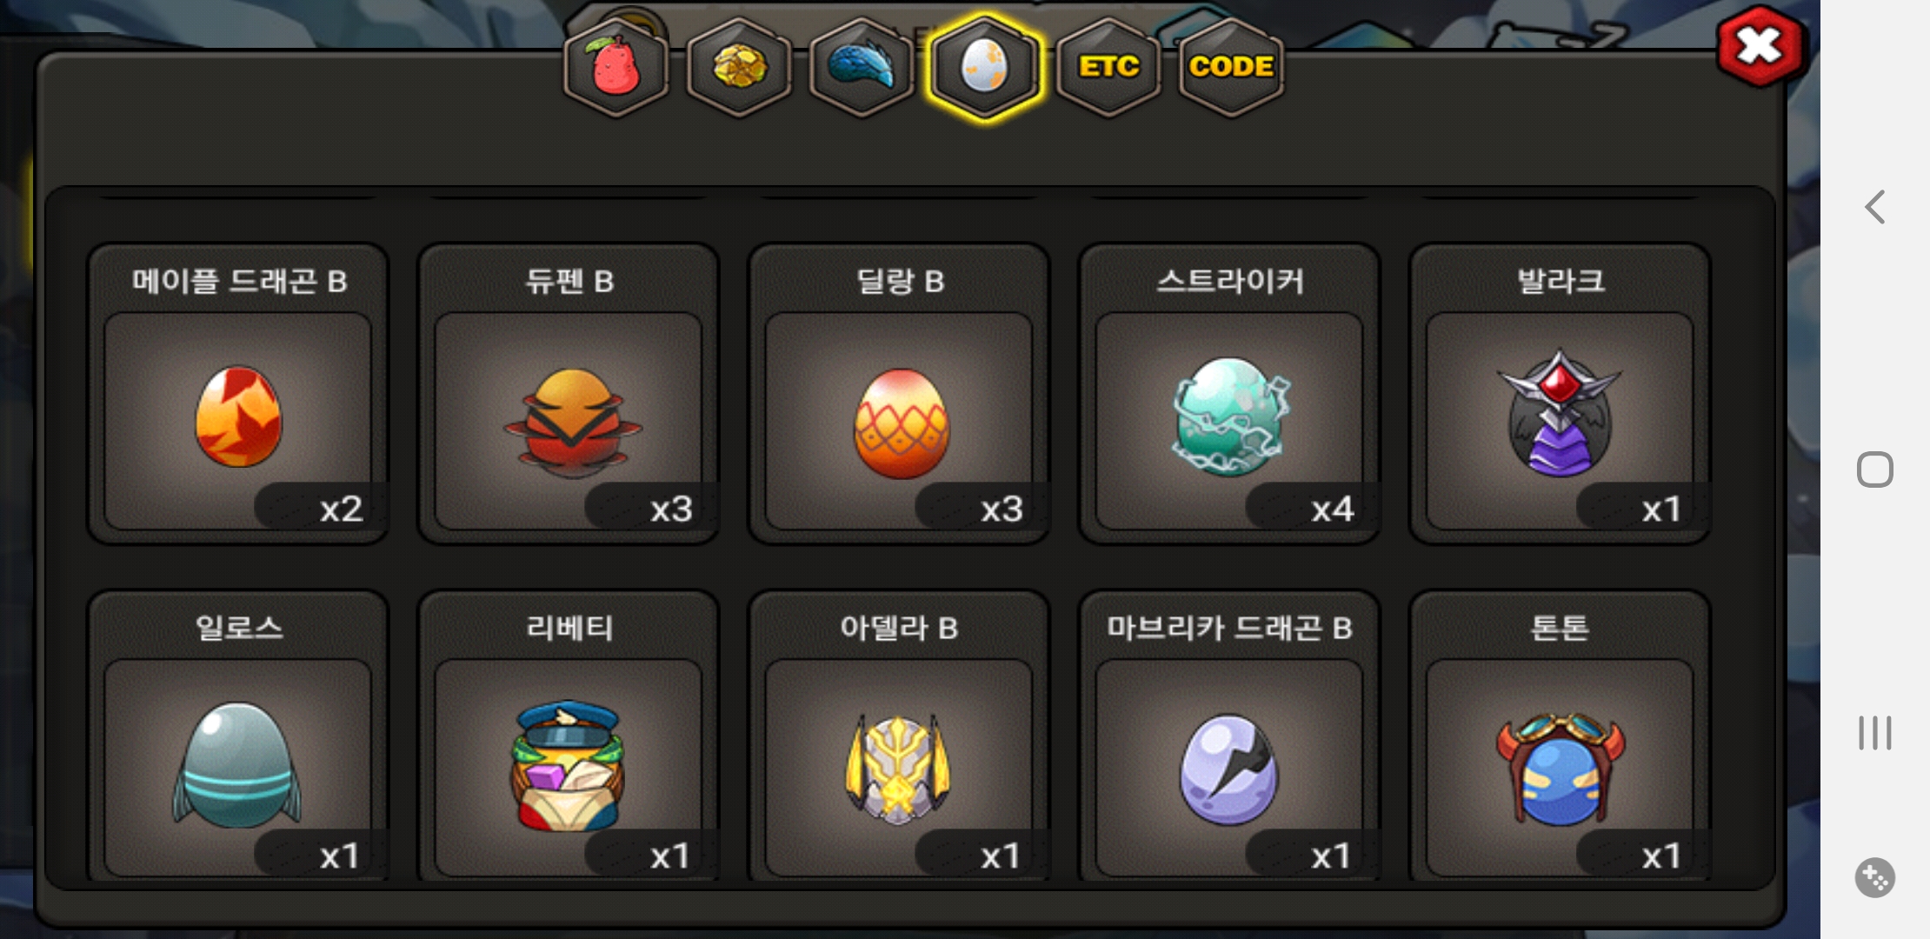
Task: Choose the 리베티 captain hat egg
Action: [x=569, y=736]
